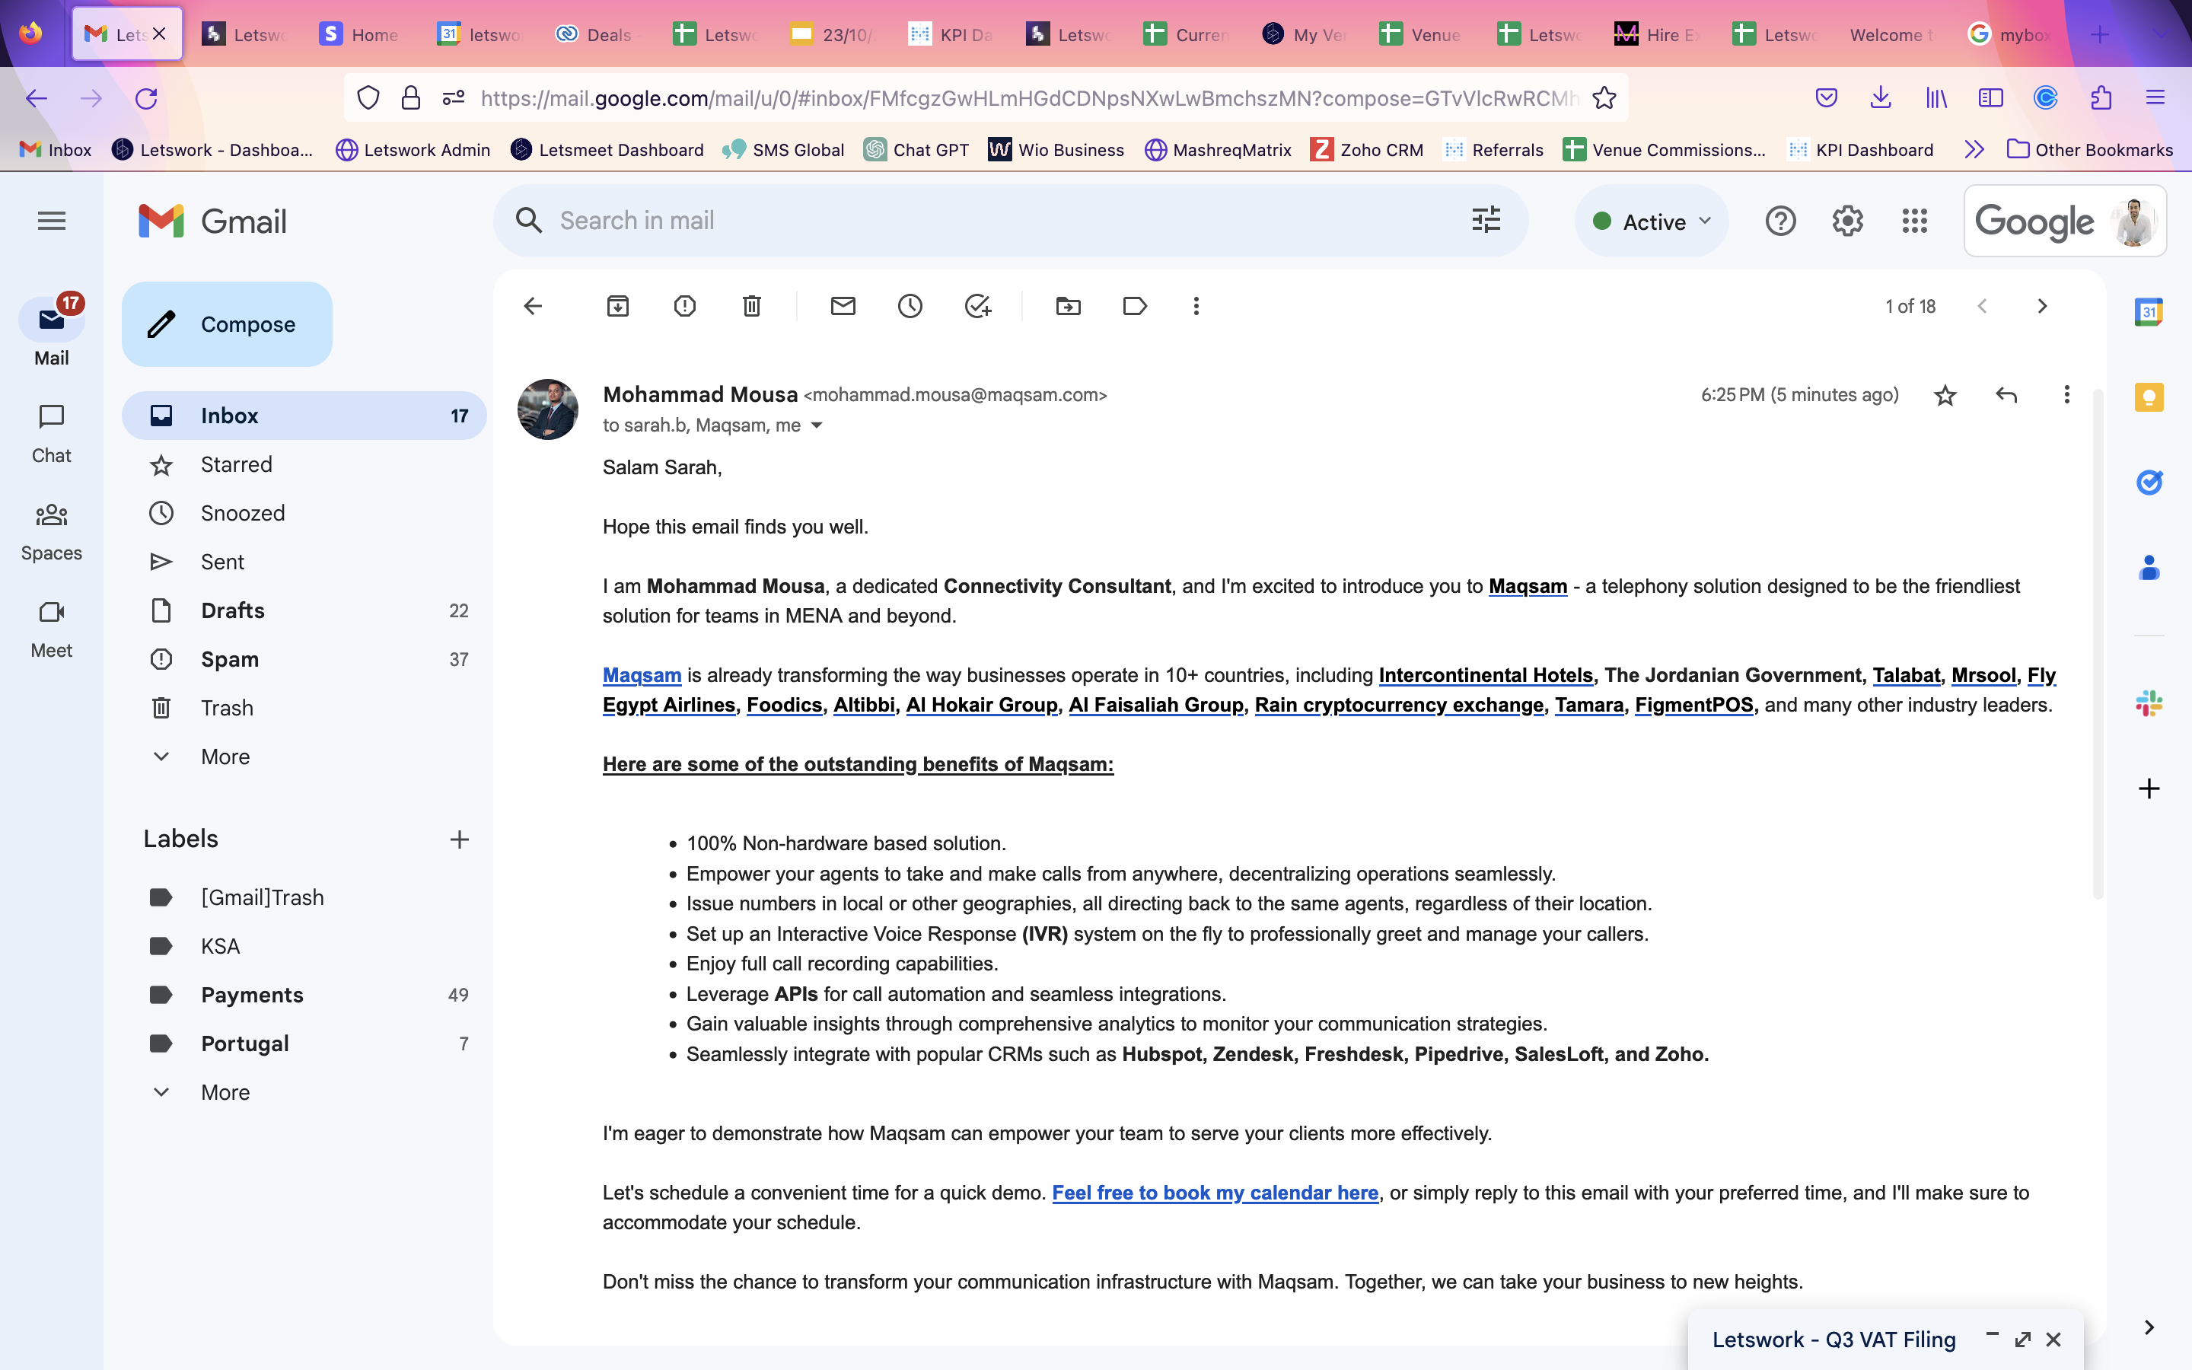Open Contacts side panel

[x=2149, y=568]
